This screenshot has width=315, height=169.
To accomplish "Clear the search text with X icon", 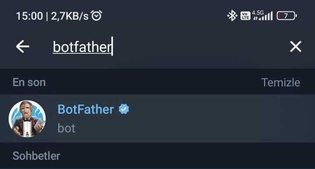I will 296,46.
